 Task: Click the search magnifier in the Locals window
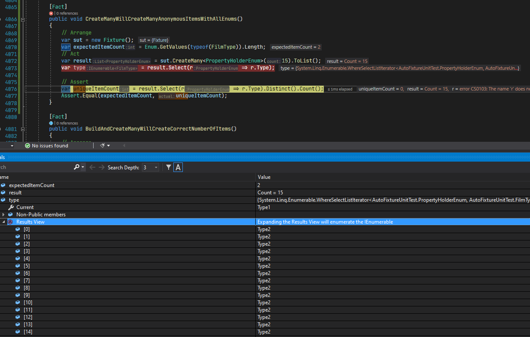77,167
